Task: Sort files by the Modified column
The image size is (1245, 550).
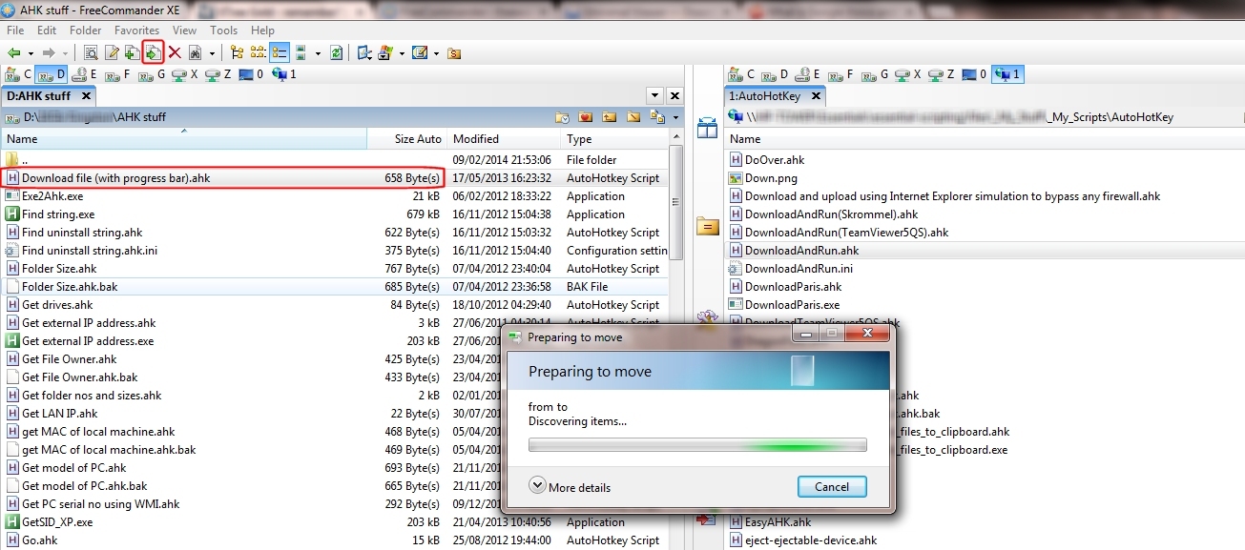Action: coord(476,139)
